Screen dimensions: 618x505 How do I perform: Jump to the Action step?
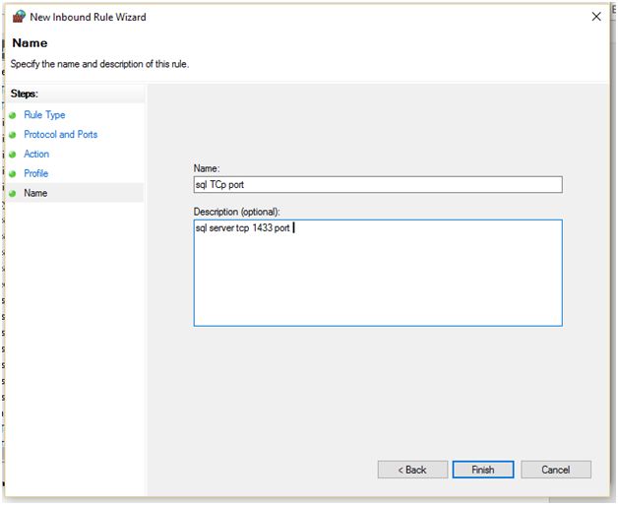pyautogui.click(x=36, y=155)
